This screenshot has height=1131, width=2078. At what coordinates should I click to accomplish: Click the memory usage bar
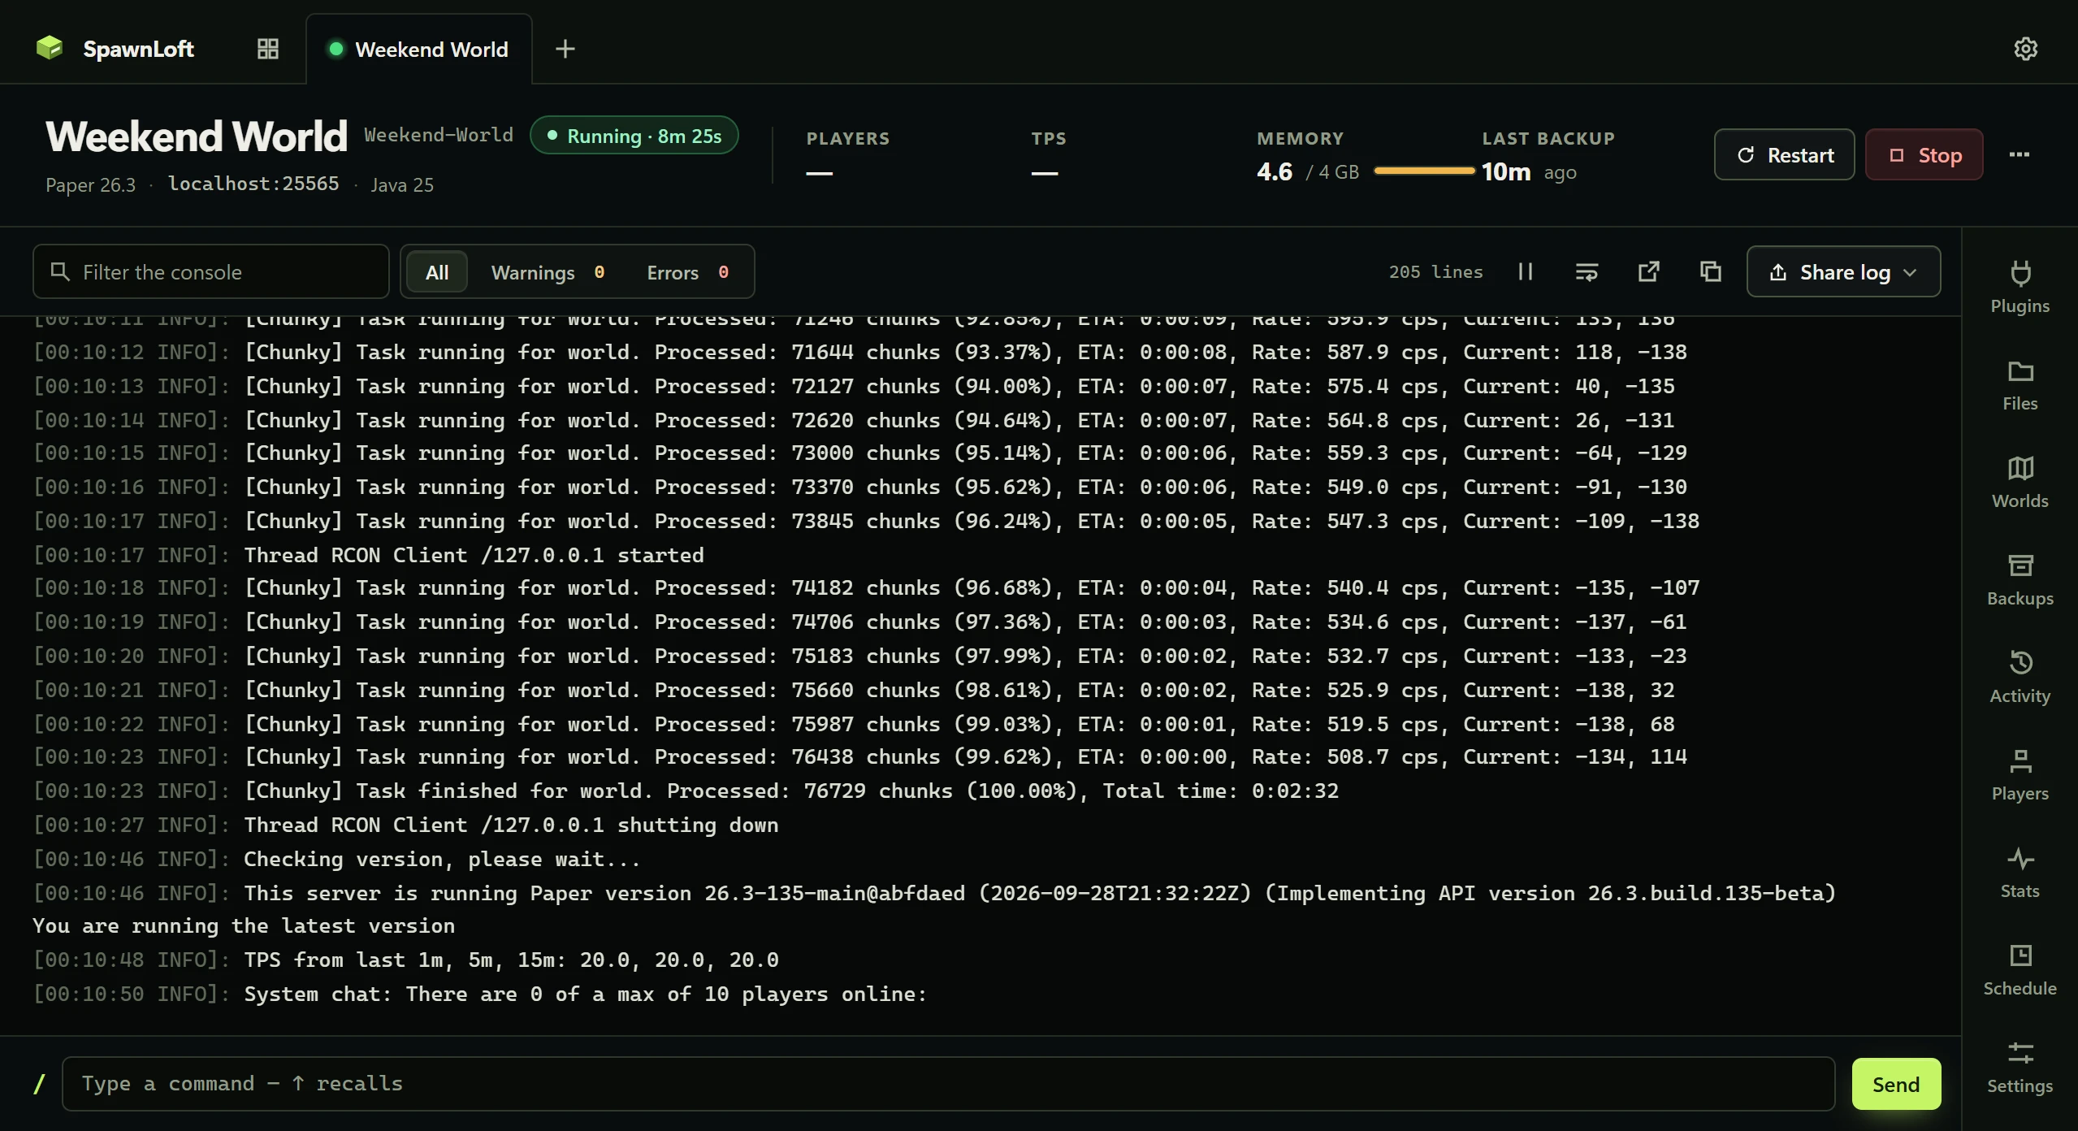(x=1424, y=171)
